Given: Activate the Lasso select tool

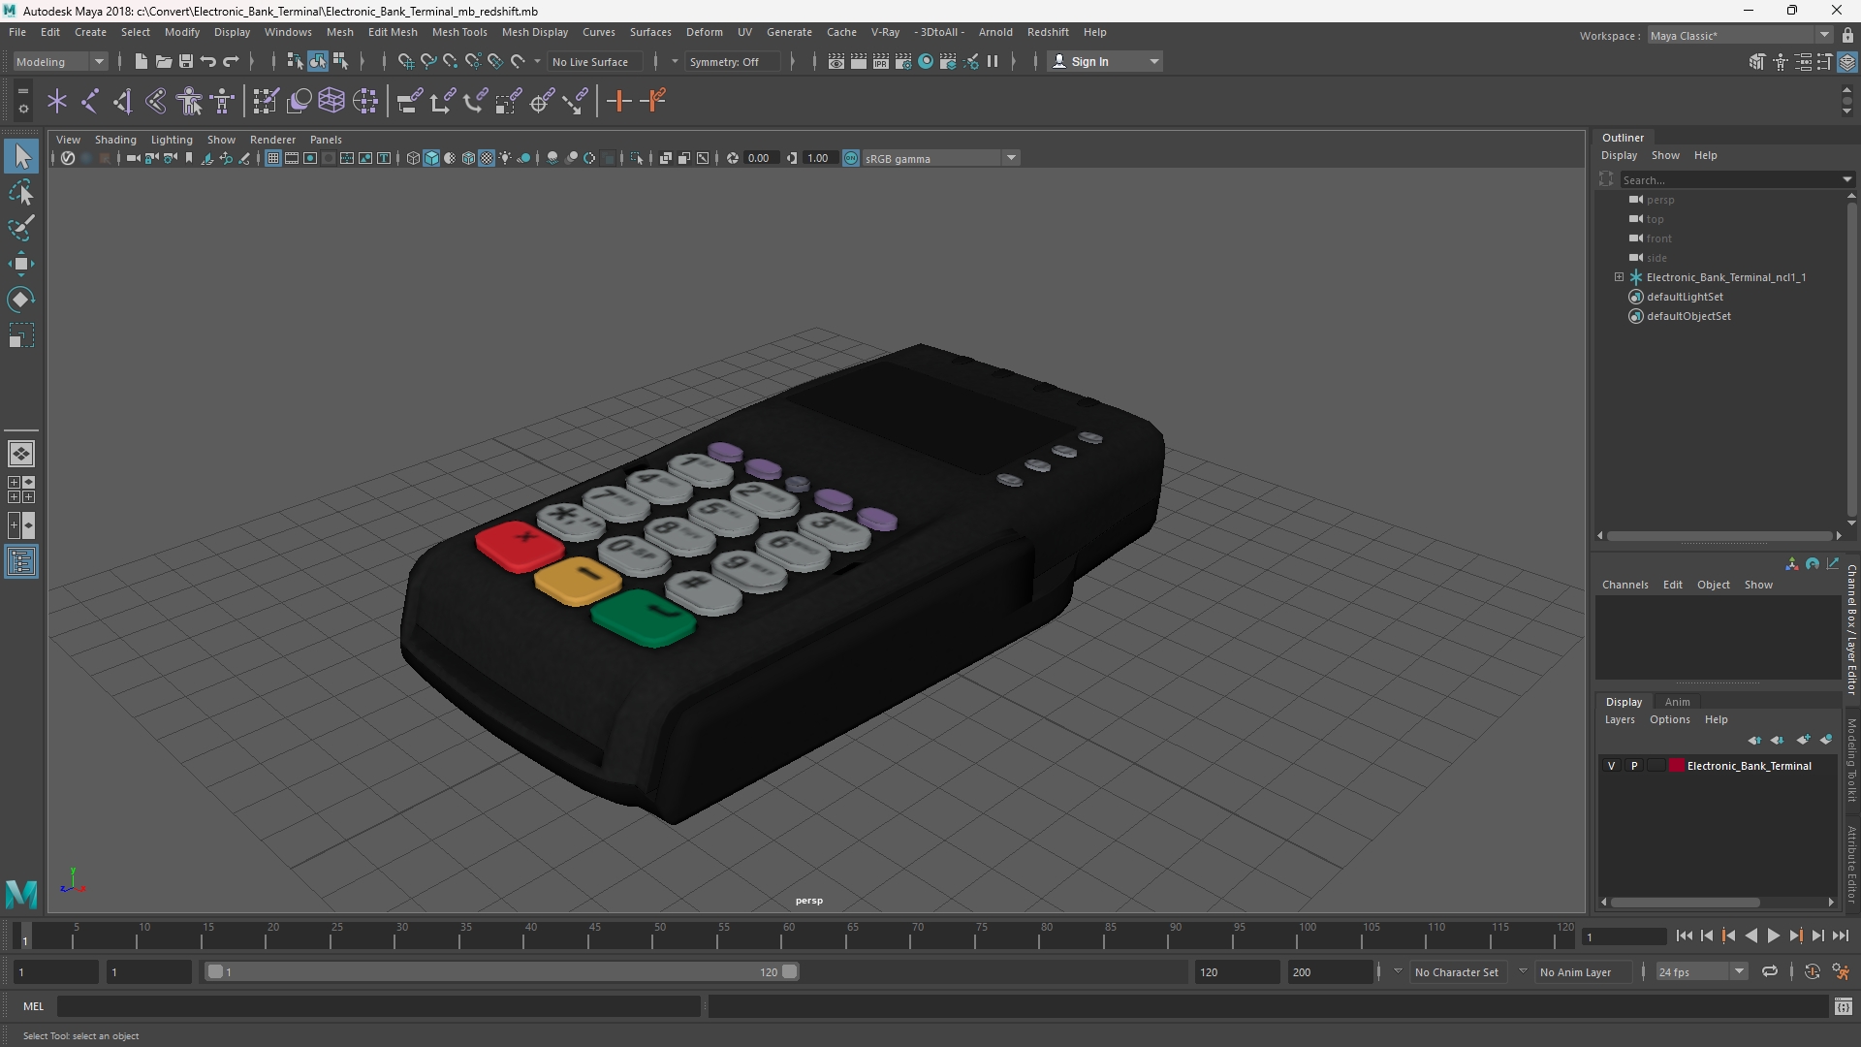Looking at the screenshot, I should click(20, 193).
